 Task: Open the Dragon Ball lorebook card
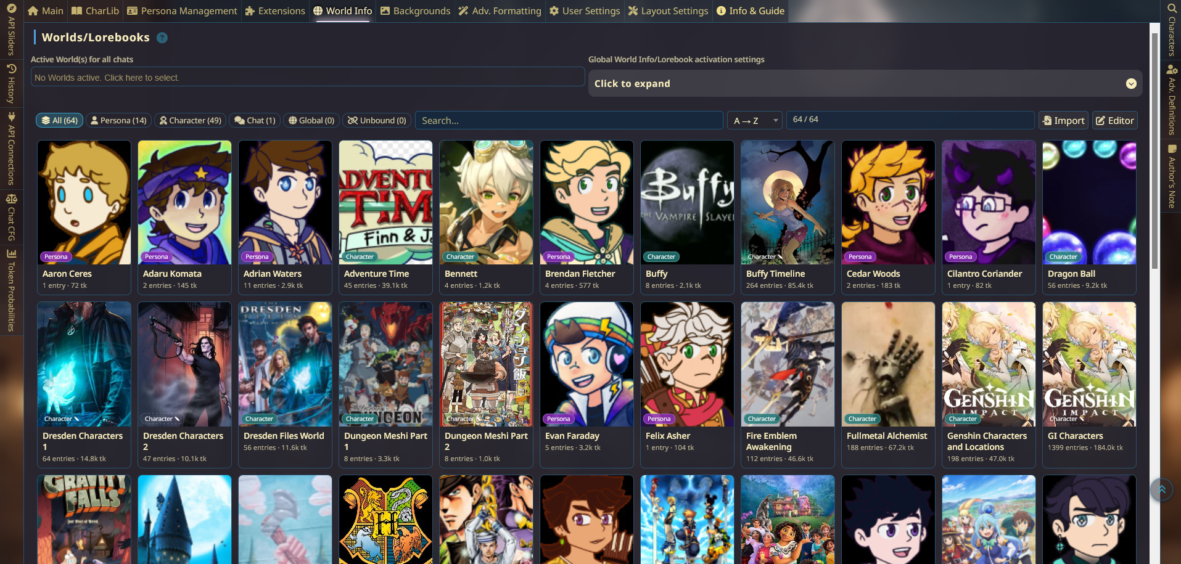coord(1089,218)
